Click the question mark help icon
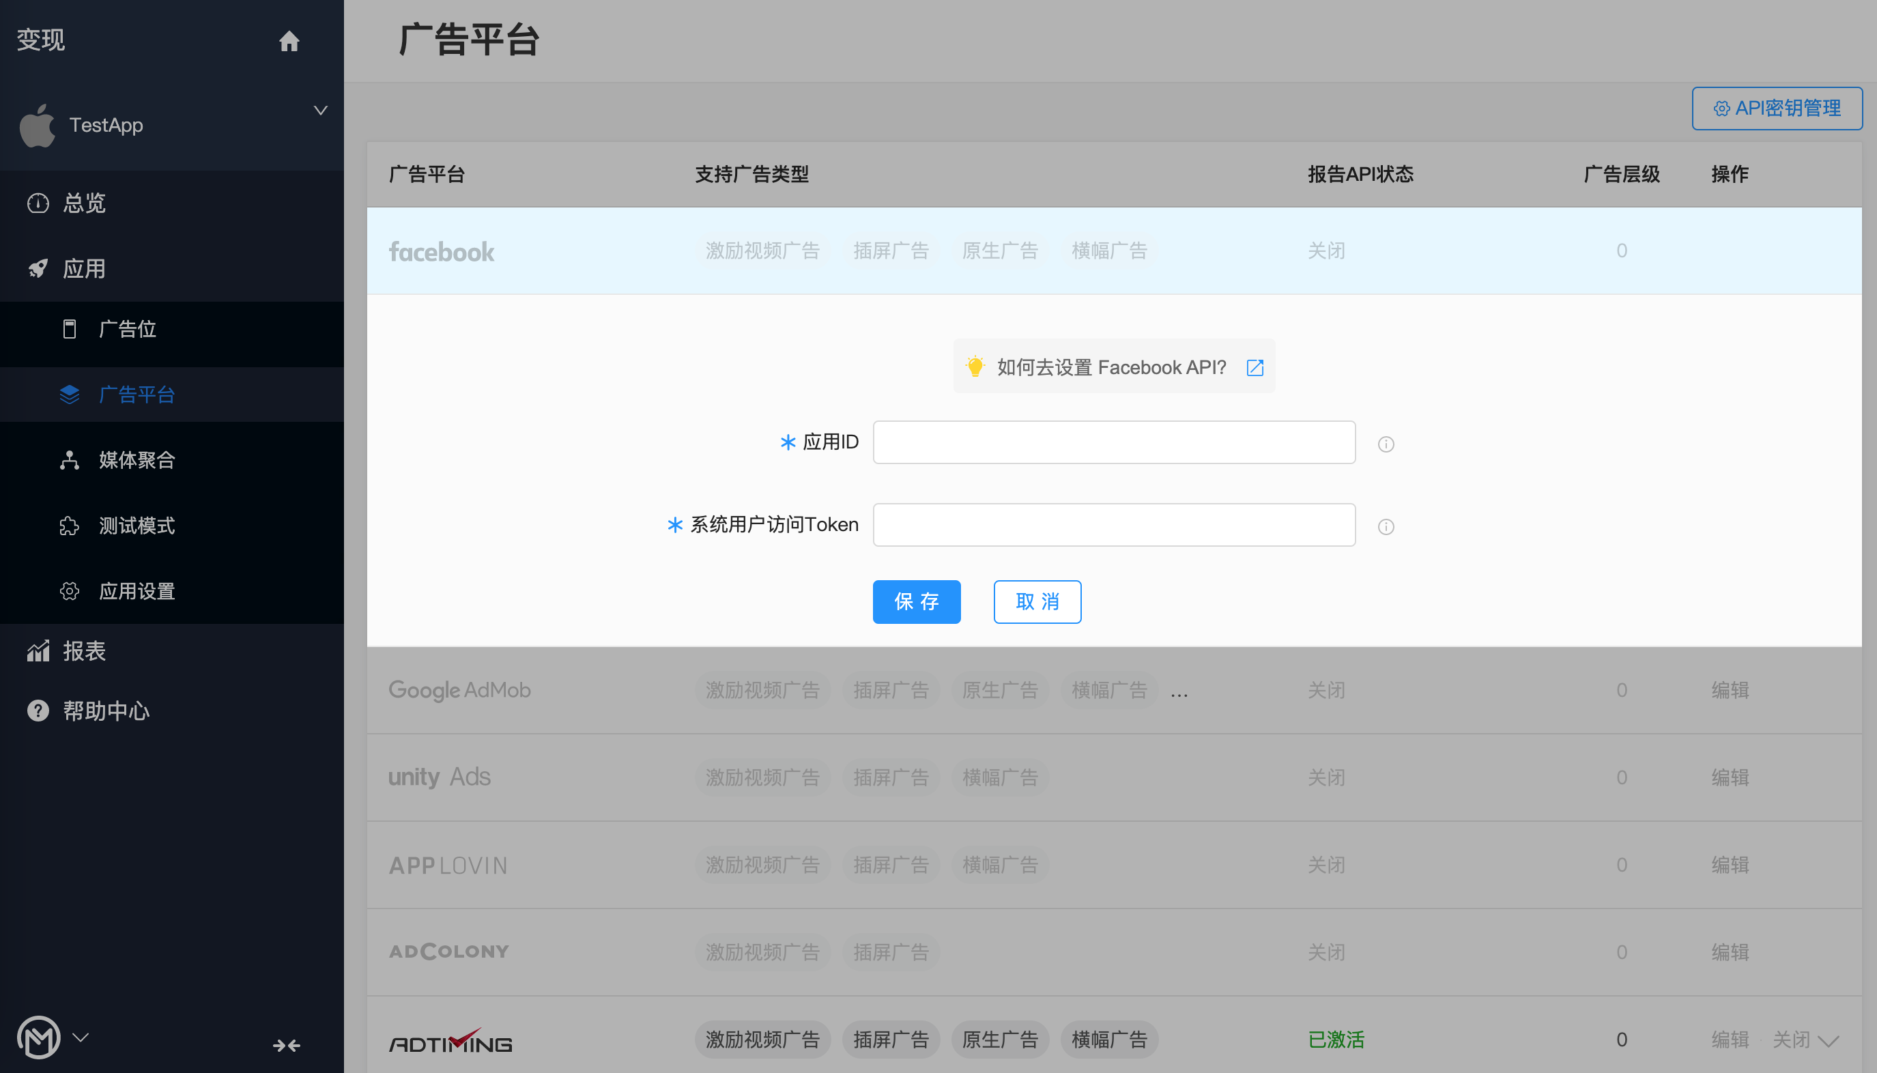1877x1073 pixels. click(x=38, y=711)
